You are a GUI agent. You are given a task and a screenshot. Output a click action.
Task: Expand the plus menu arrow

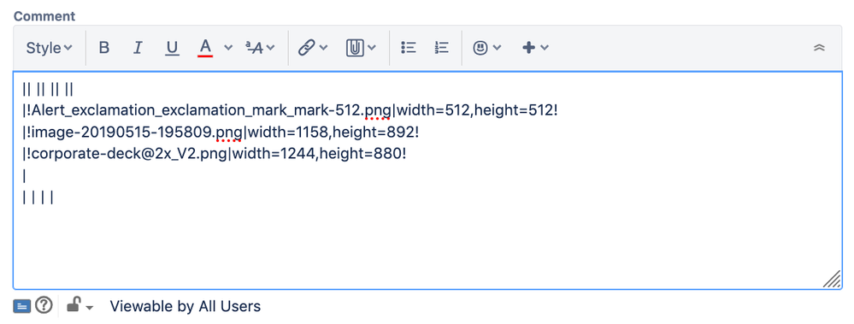point(545,48)
